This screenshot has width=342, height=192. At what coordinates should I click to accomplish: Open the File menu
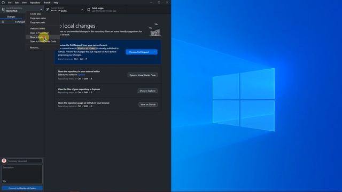tap(10, 3)
